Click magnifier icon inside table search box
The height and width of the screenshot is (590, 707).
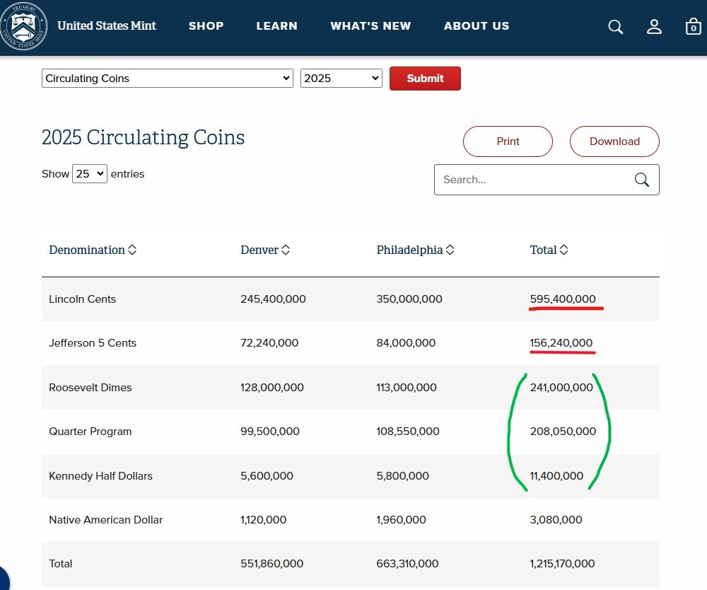click(641, 180)
